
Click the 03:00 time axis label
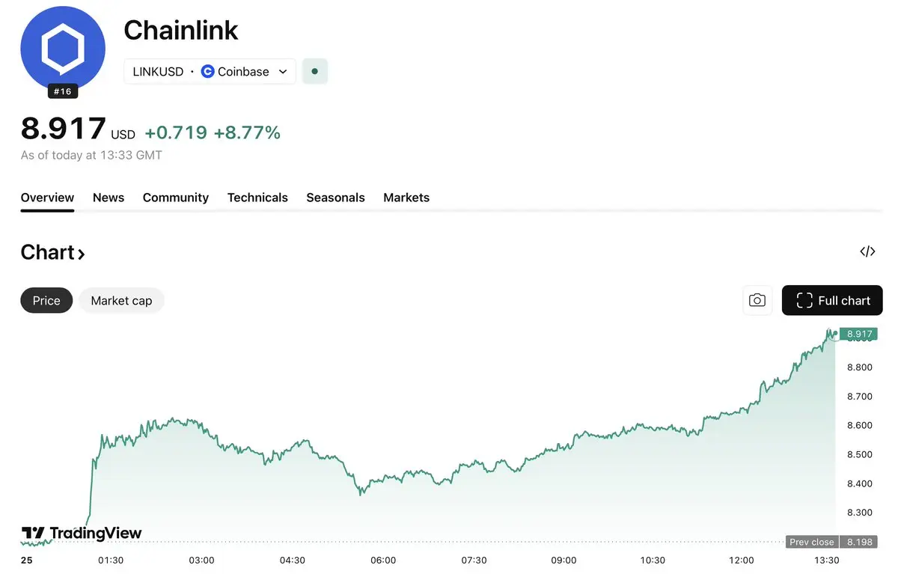201,561
